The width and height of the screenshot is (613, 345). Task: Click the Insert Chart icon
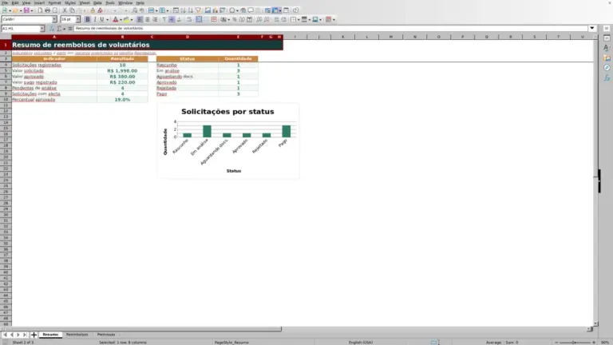[x=215, y=10]
